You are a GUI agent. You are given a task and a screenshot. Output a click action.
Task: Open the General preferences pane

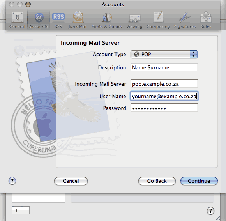17,20
